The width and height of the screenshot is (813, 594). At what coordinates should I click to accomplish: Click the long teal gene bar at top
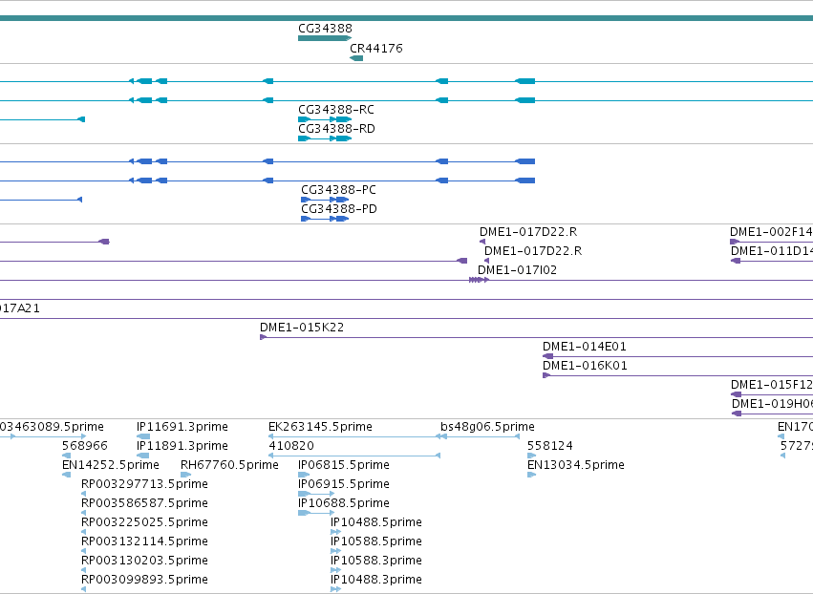407,18
